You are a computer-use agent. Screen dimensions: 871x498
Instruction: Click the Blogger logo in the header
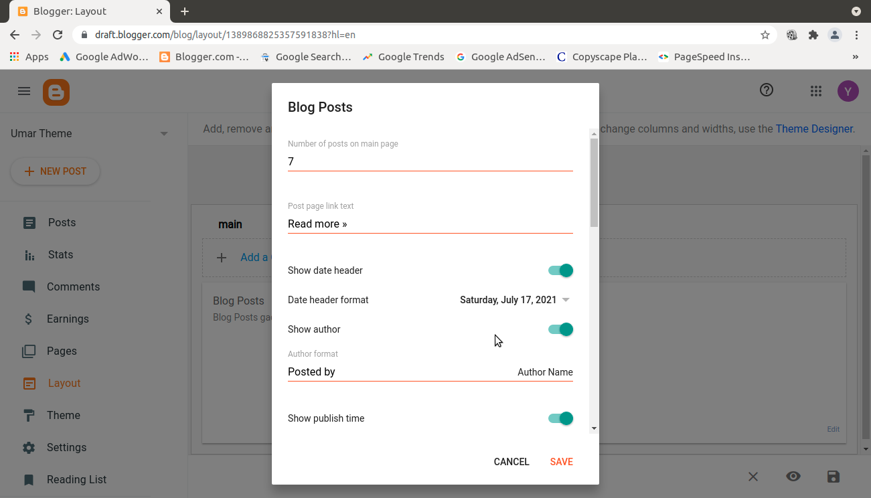click(x=56, y=92)
